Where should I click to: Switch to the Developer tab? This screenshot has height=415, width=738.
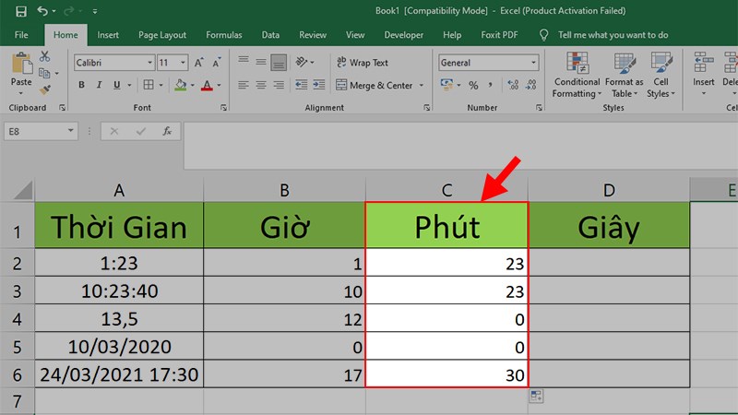(x=404, y=35)
